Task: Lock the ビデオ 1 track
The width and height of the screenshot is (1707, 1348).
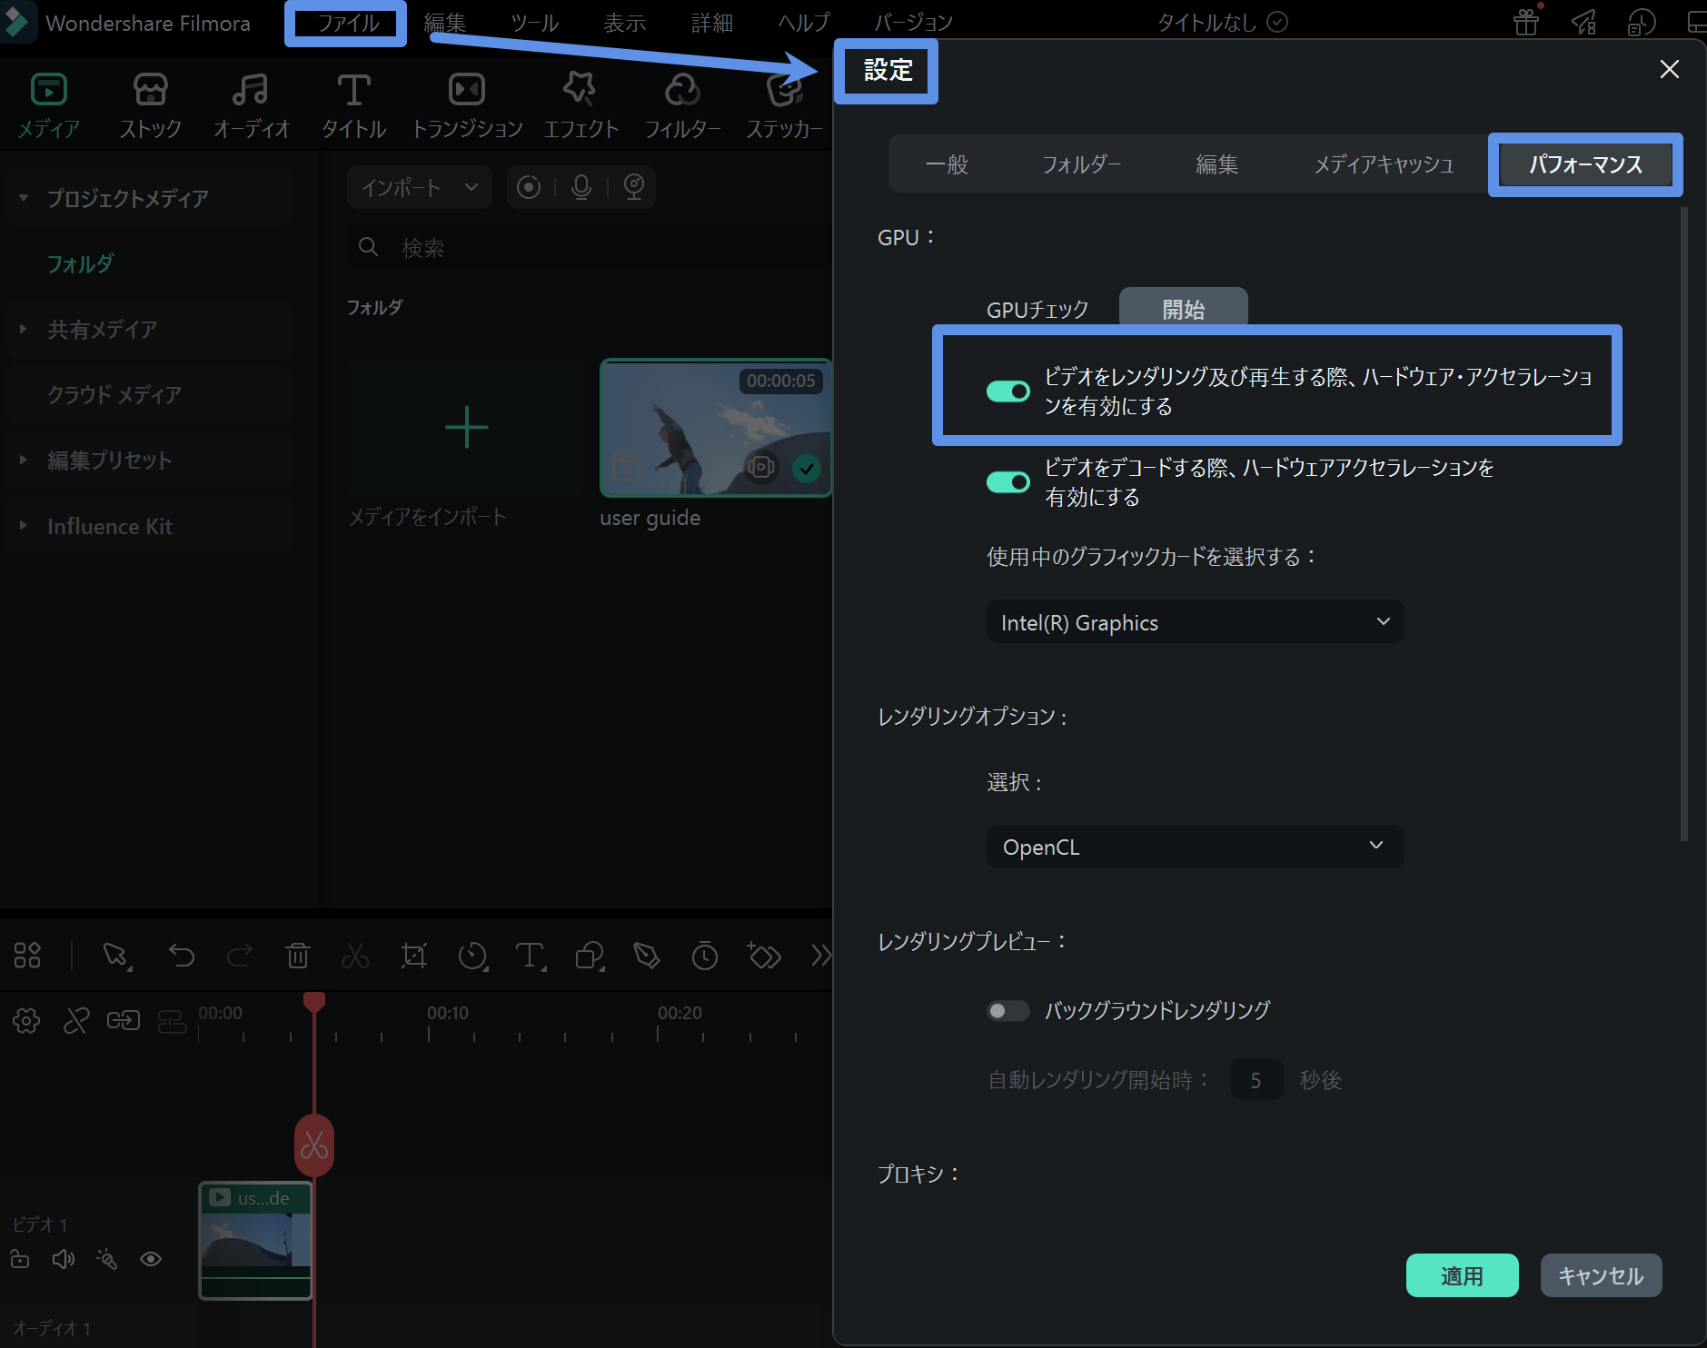Action: [x=20, y=1259]
